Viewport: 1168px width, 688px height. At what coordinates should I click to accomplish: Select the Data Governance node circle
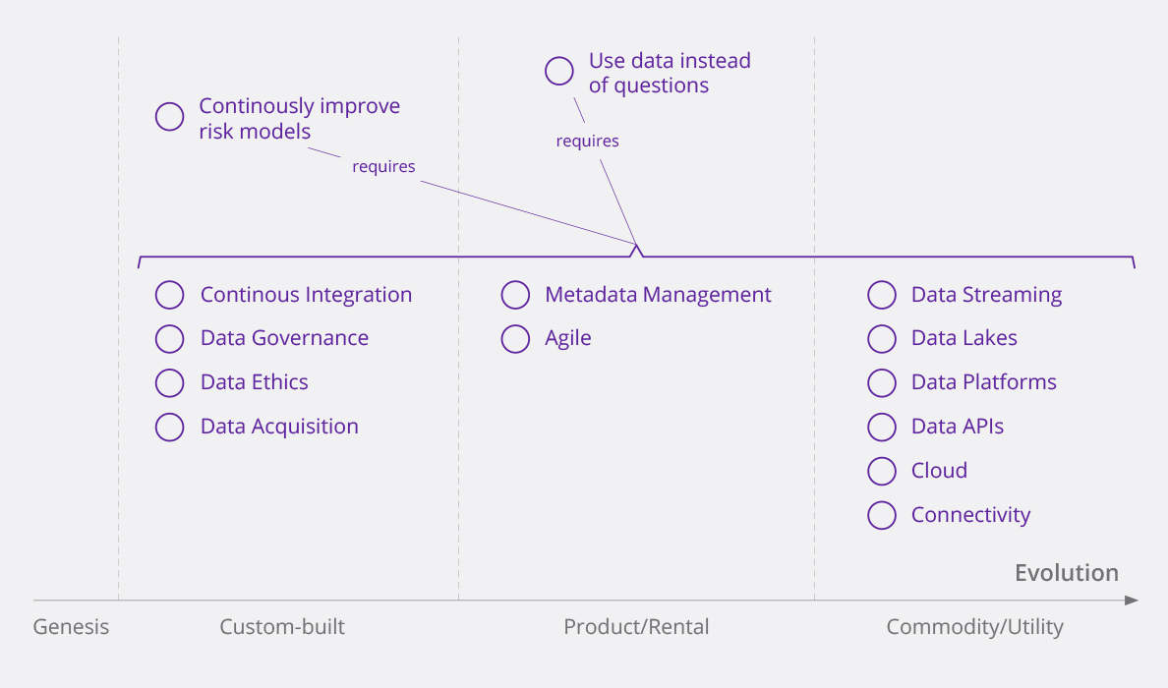coord(170,338)
